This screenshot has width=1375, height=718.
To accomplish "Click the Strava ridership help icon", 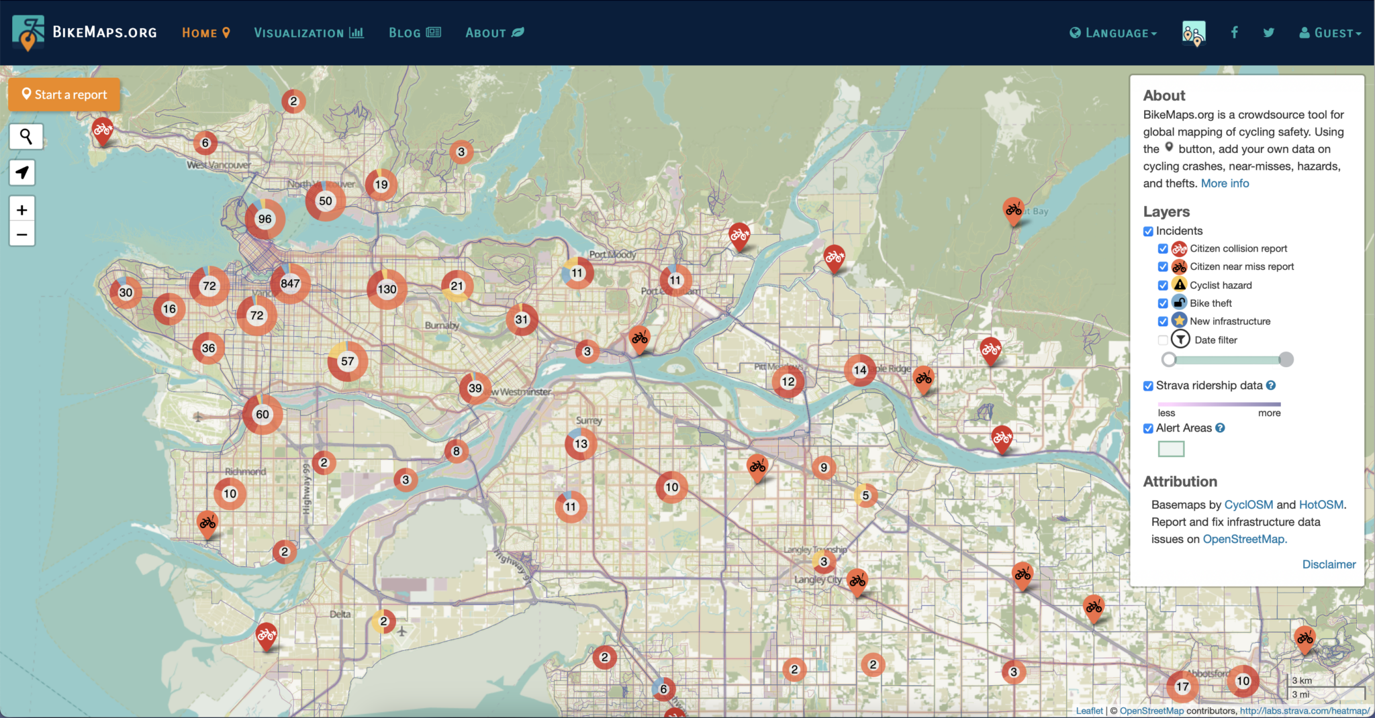I will [x=1271, y=385].
